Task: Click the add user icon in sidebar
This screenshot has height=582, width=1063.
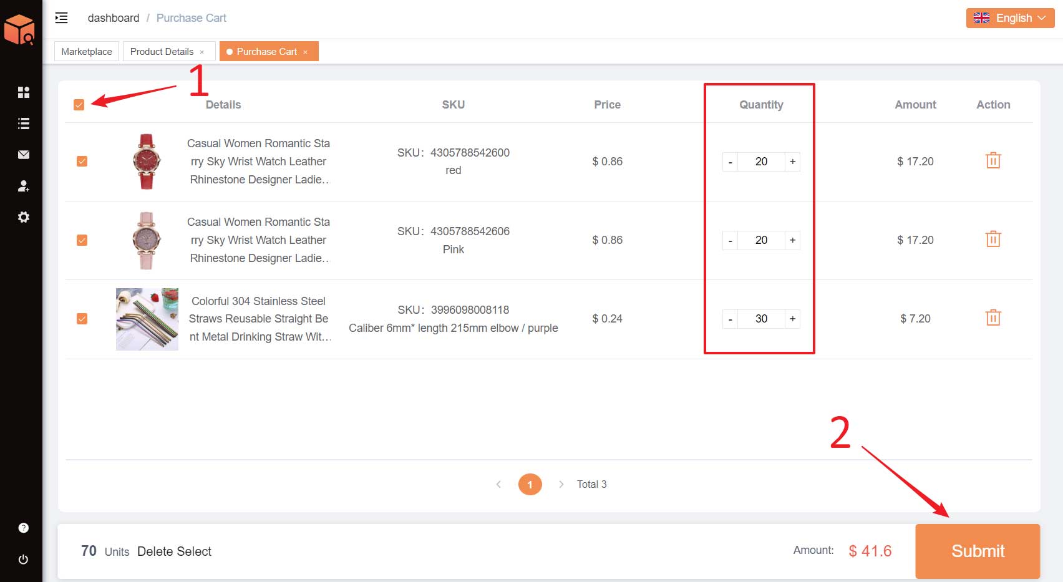Action: click(x=24, y=186)
